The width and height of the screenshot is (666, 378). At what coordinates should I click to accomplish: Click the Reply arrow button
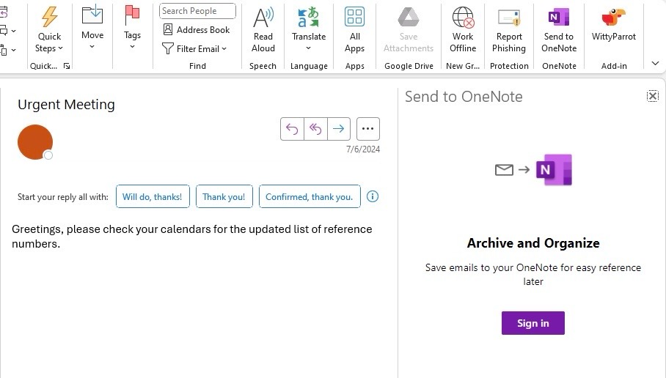tap(292, 128)
